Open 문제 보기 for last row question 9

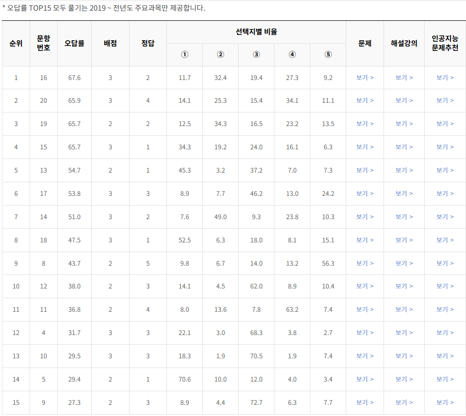[365, 402]
